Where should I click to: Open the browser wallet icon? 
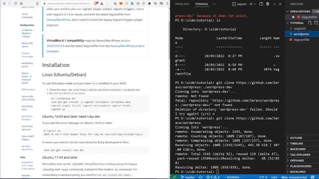coord(161,3)
